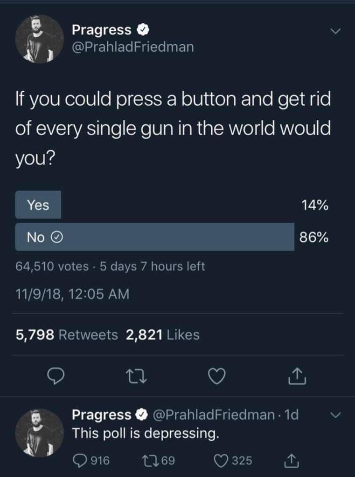Select the Yes poll option
The image size is (355, 477).
tap(38, 204)
